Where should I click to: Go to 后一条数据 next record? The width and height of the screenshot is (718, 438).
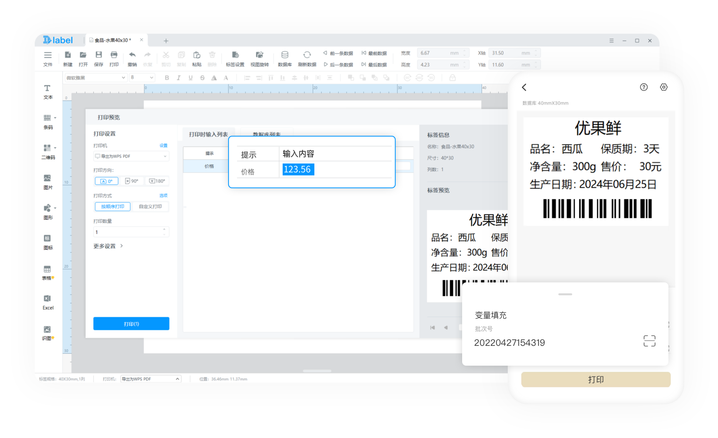338,65
